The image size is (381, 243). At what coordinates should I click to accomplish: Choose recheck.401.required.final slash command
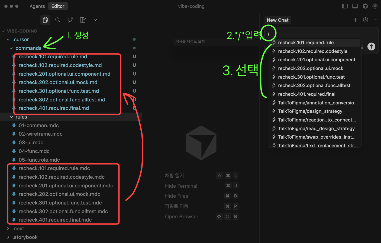pyautogui.click(x=315, y=94)
